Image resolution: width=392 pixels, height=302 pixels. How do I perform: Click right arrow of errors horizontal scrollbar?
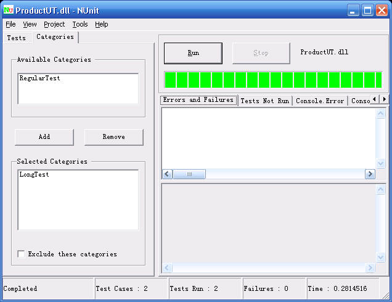[370, 174]
